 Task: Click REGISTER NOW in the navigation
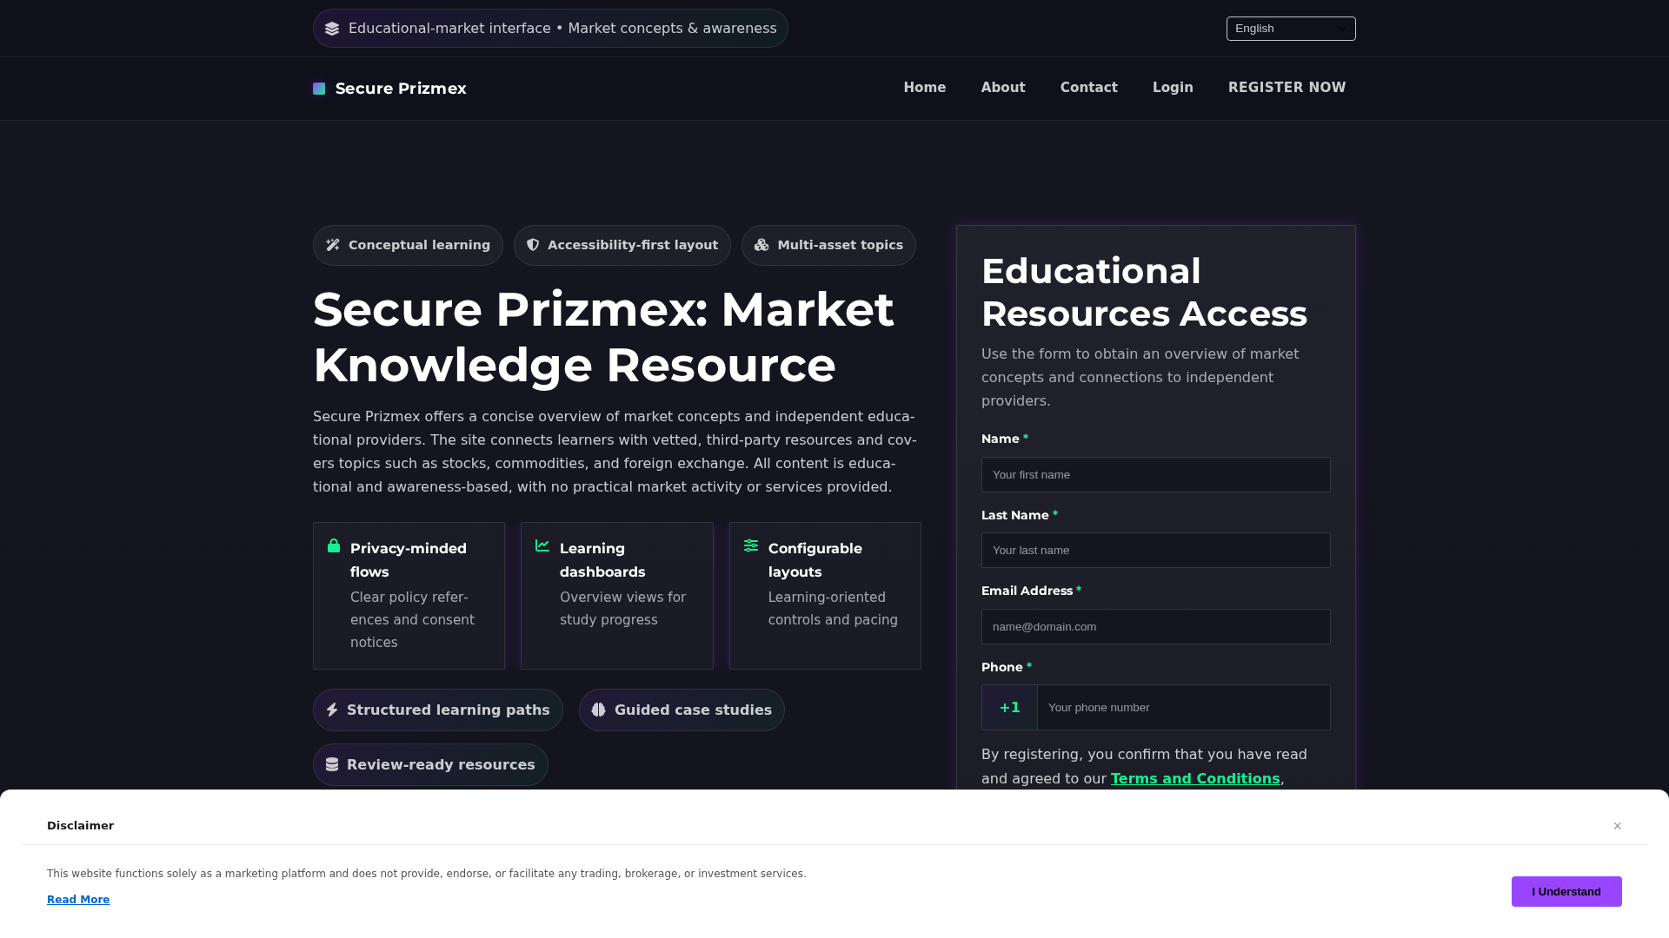[x=1287, y=88]
